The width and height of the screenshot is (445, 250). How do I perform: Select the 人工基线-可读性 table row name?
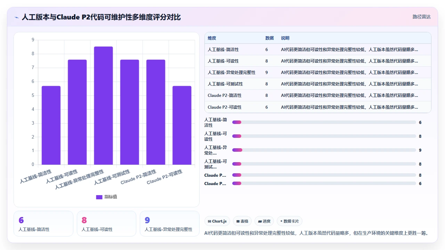[x=223, y=61]
